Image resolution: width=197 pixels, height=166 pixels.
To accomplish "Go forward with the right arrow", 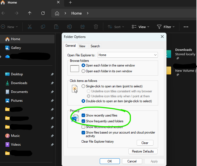I will pyautogui.click(x=17, y=13).
